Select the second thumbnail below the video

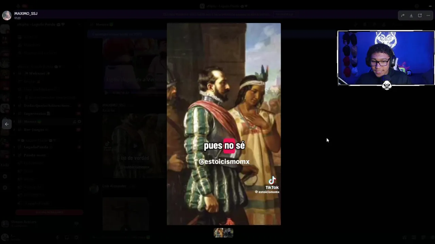pos(228,233)
